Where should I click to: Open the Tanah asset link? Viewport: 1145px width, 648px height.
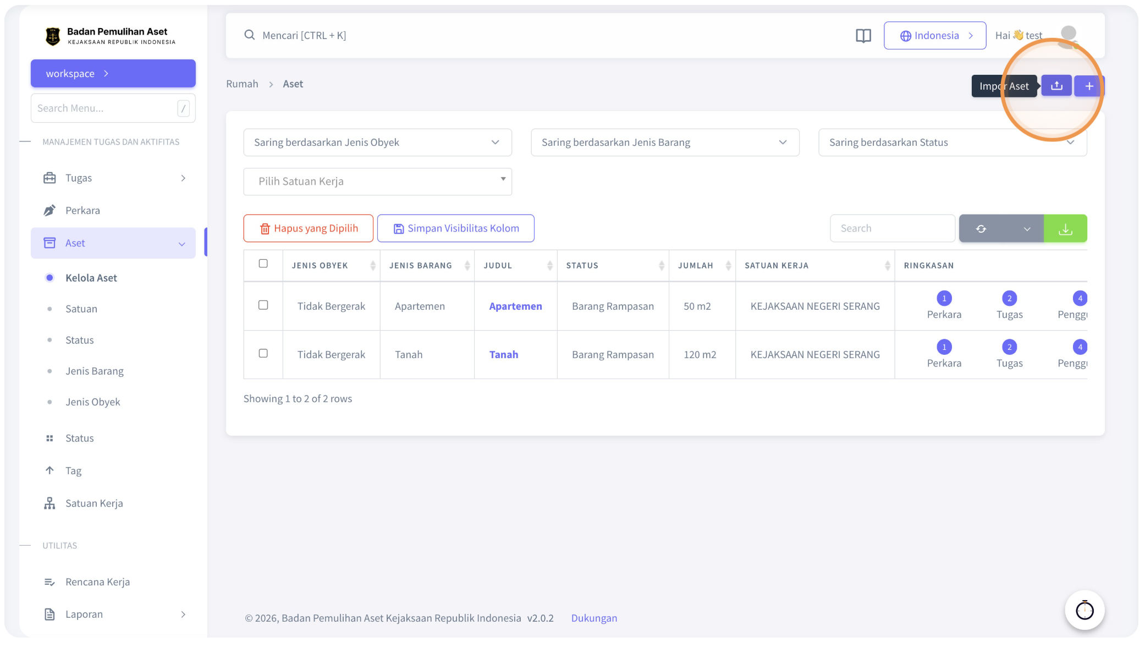(x=504, y=355)
